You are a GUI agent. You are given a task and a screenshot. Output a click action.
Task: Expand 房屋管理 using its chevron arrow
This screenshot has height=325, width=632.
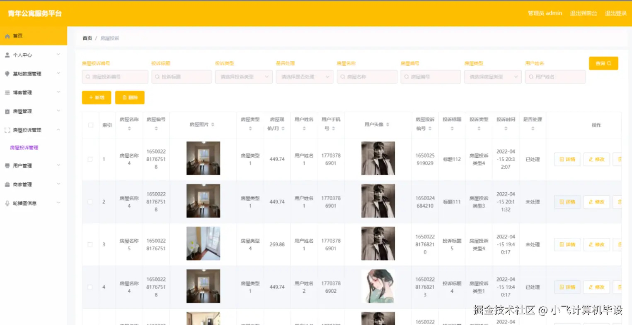coord(58,111)
